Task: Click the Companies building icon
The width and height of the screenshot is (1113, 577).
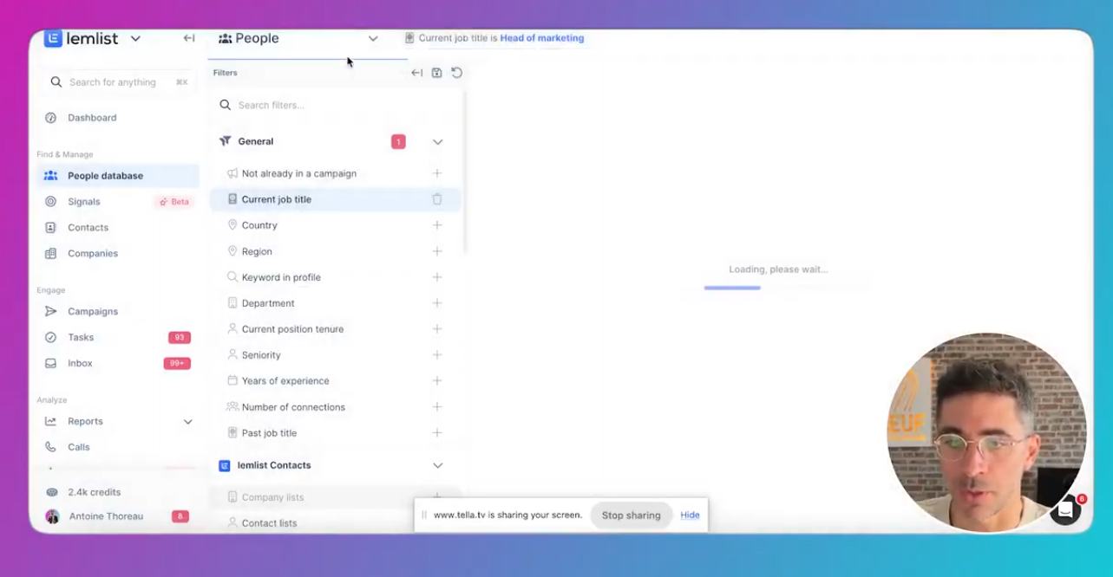Action: point(51,254)
